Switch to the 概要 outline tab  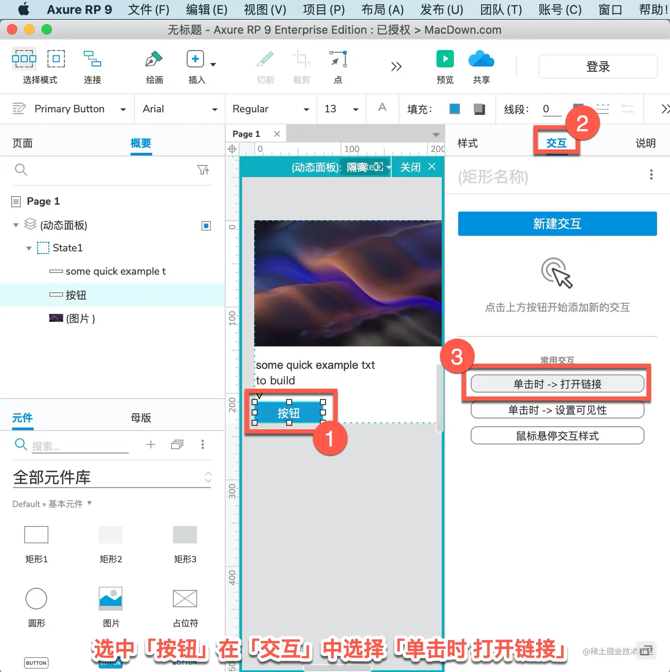pos(141,143)
